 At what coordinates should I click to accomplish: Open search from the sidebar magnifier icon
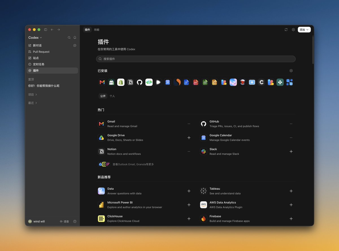69,38
